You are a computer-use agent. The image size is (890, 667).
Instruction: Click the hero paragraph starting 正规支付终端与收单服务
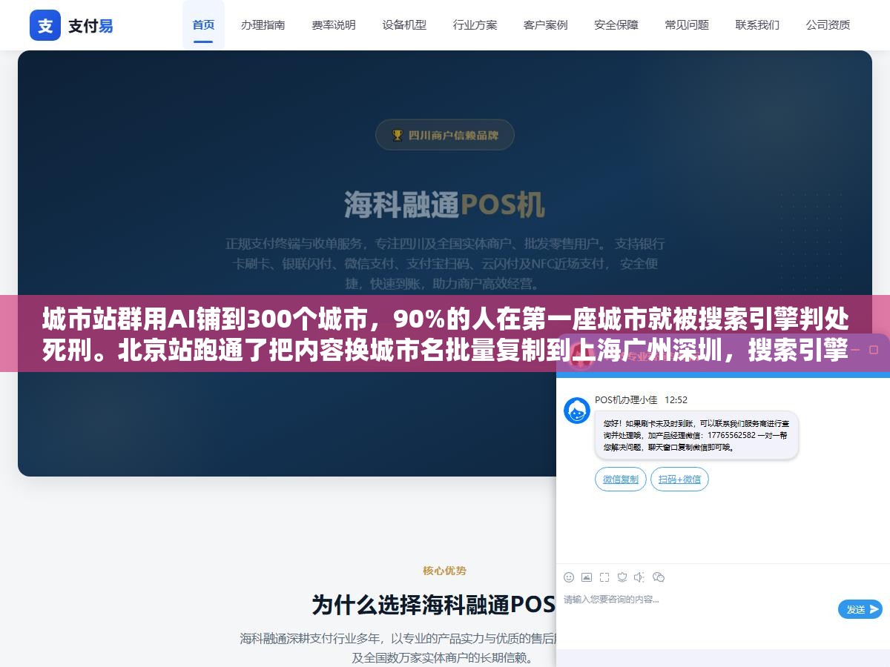[x=445, y=263]
